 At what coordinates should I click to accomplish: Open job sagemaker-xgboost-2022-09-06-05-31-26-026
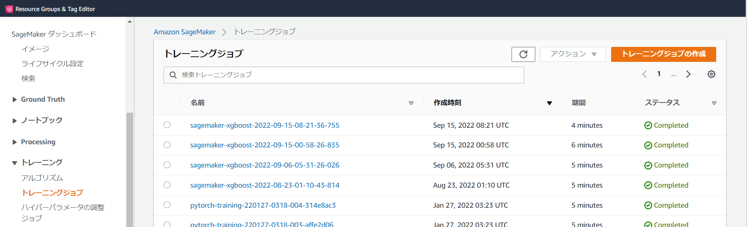pyautogui.click(x=265, y=165)
